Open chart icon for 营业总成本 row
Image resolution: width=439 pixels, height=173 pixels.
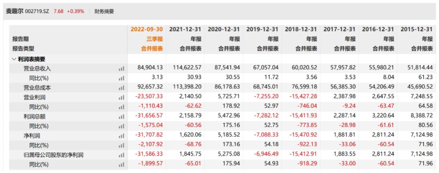[x=121, y=88]
